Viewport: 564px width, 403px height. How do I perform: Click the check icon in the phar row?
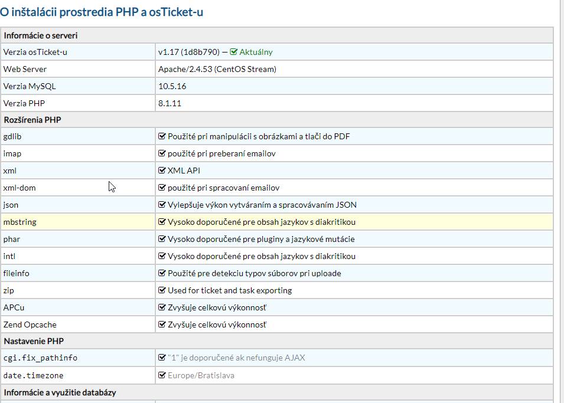coord(162,239)
